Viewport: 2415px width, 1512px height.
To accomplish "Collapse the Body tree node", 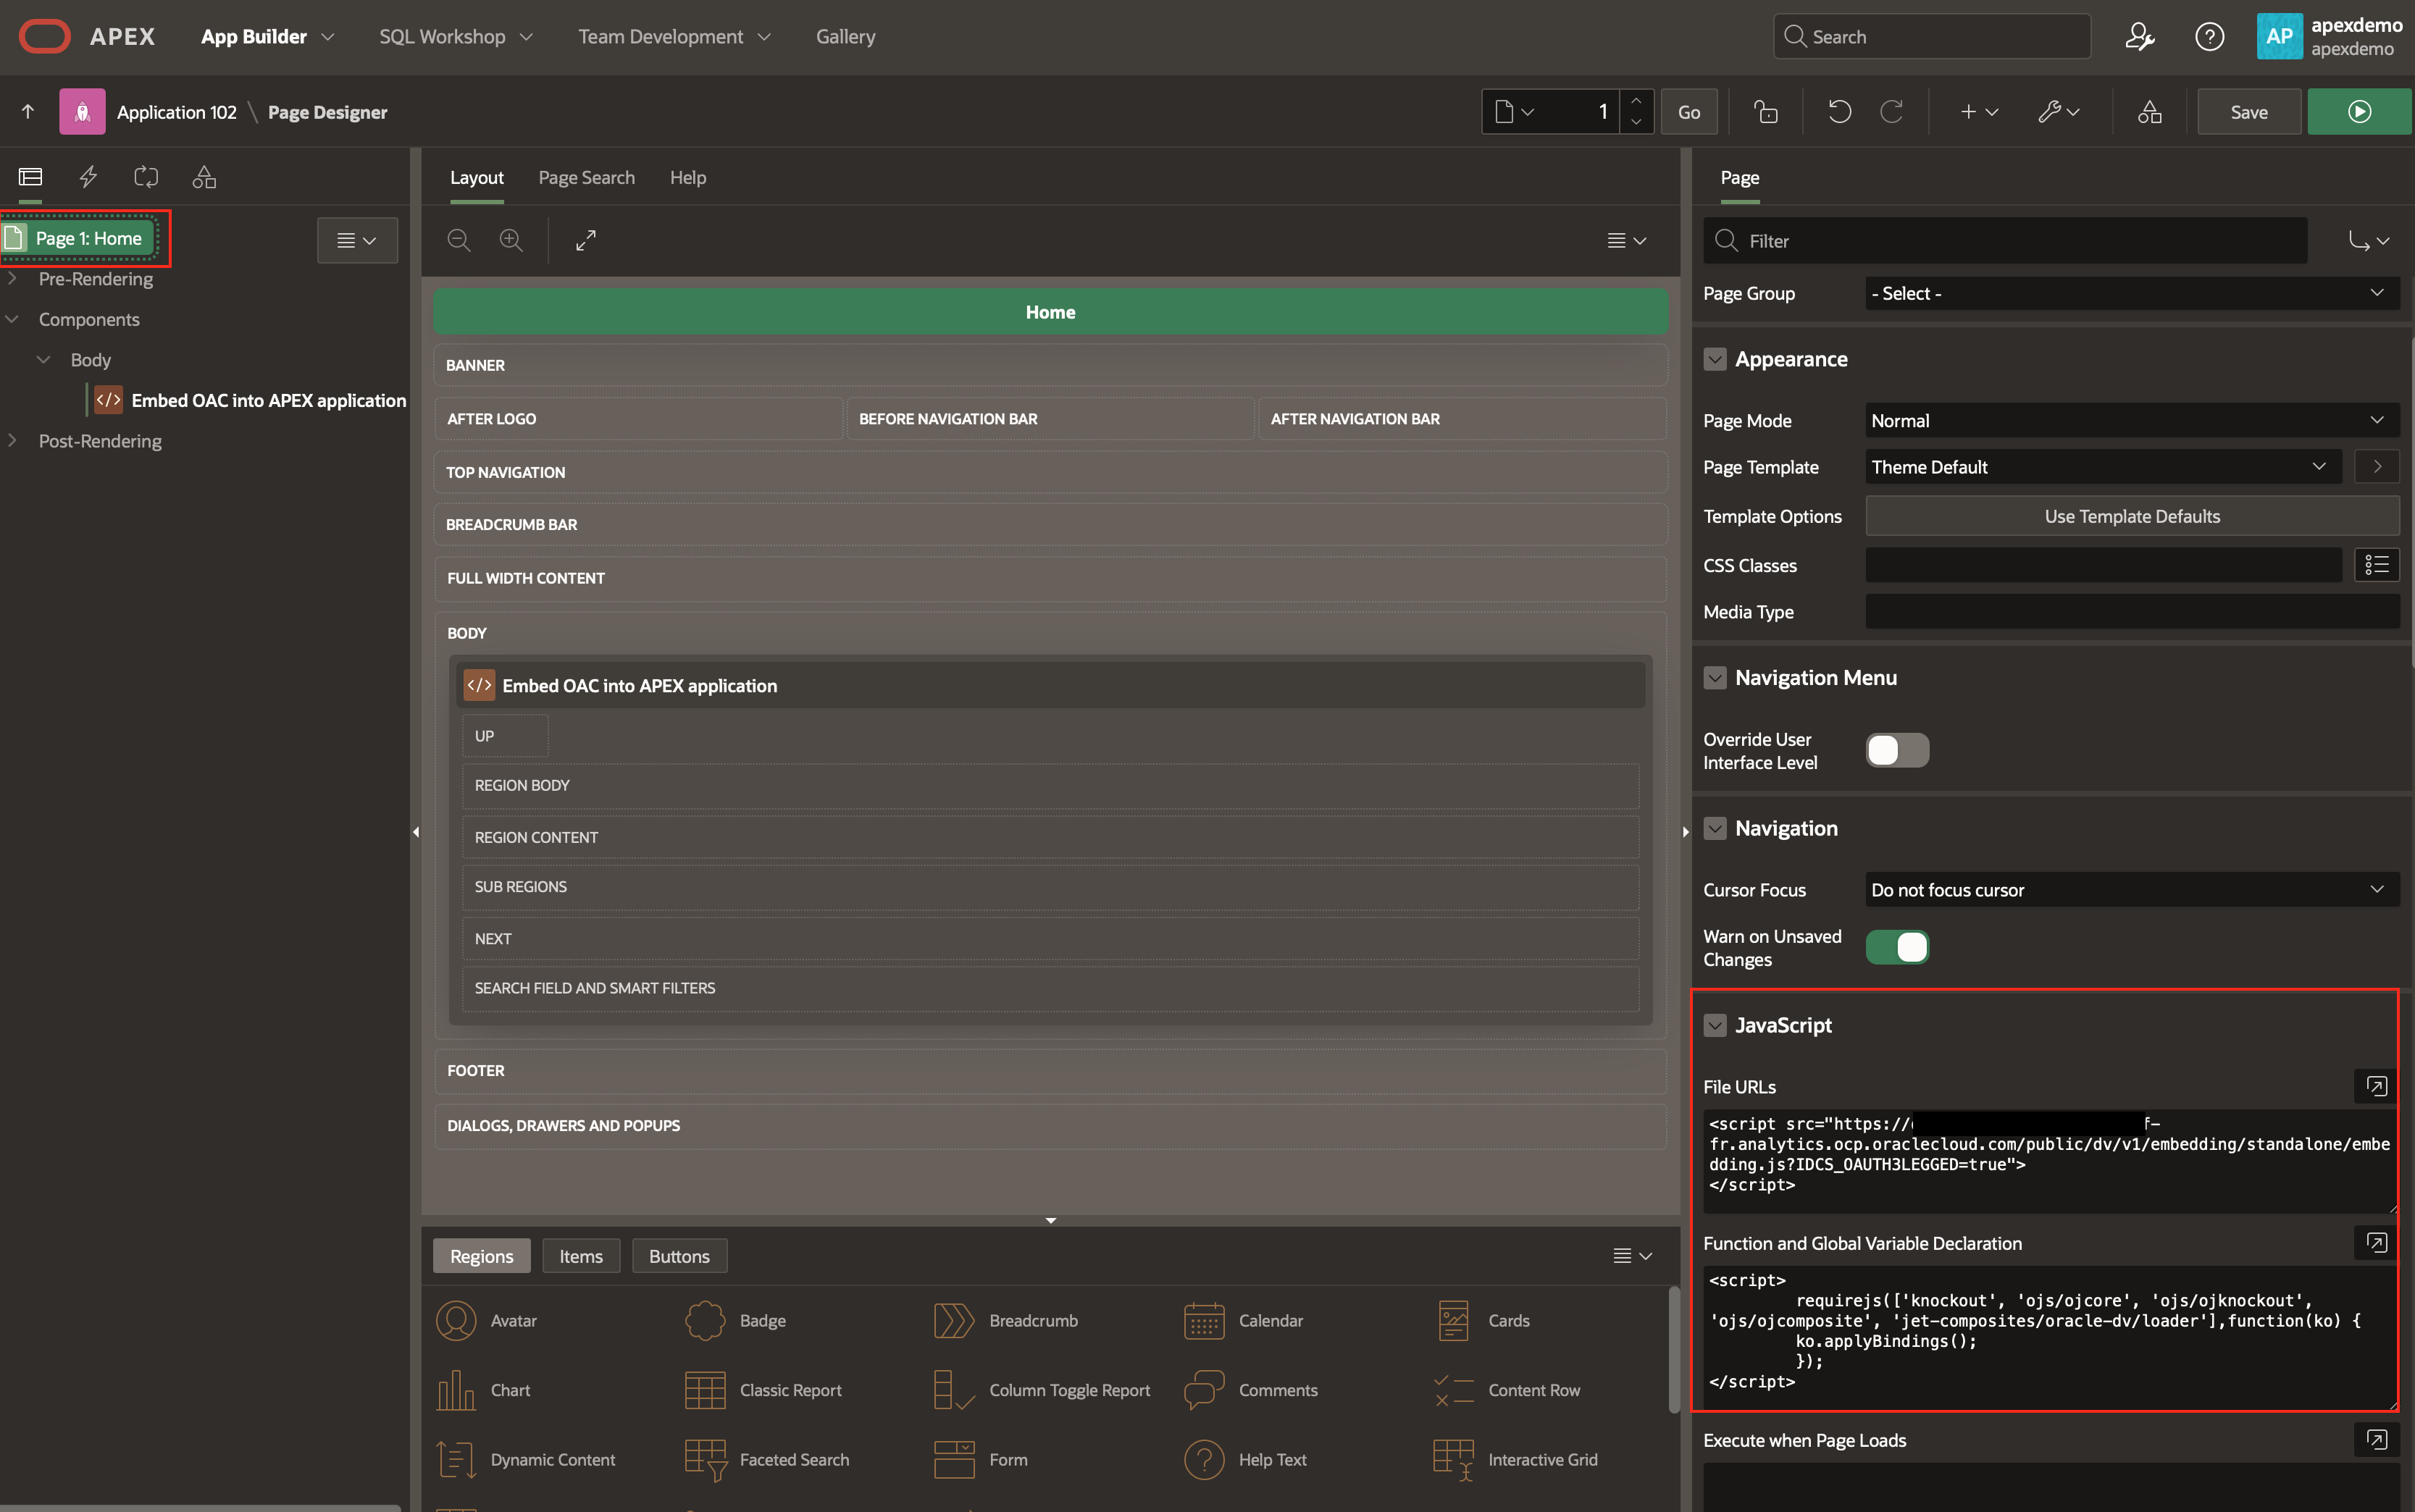I will click(44, 360).
